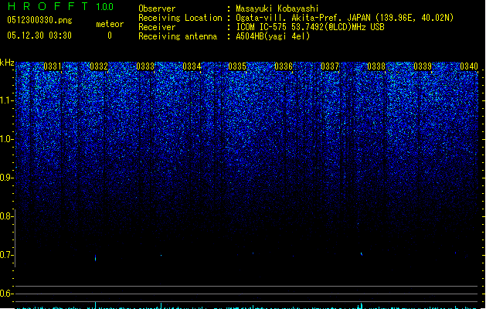The image size is (486, 309).
Task: Click the 0.7 frequency axis label
Action: coord(7,255)
